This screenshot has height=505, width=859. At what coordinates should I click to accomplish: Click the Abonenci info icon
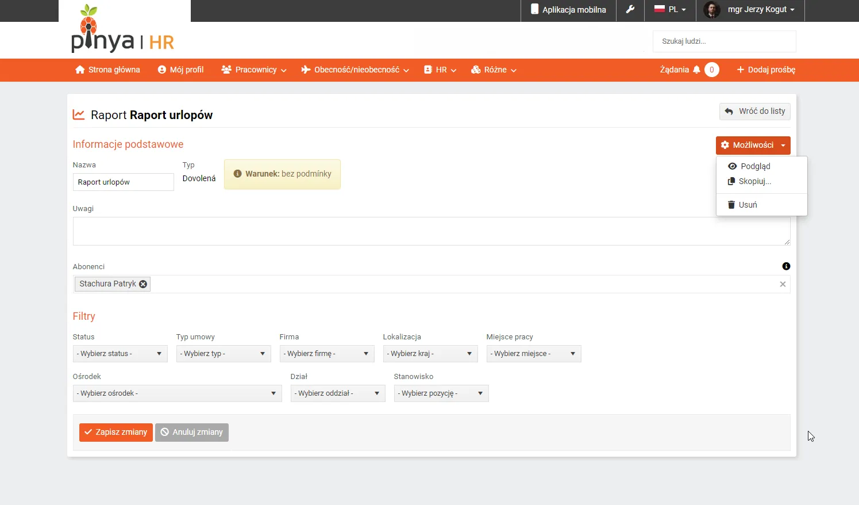coord(786,266)
